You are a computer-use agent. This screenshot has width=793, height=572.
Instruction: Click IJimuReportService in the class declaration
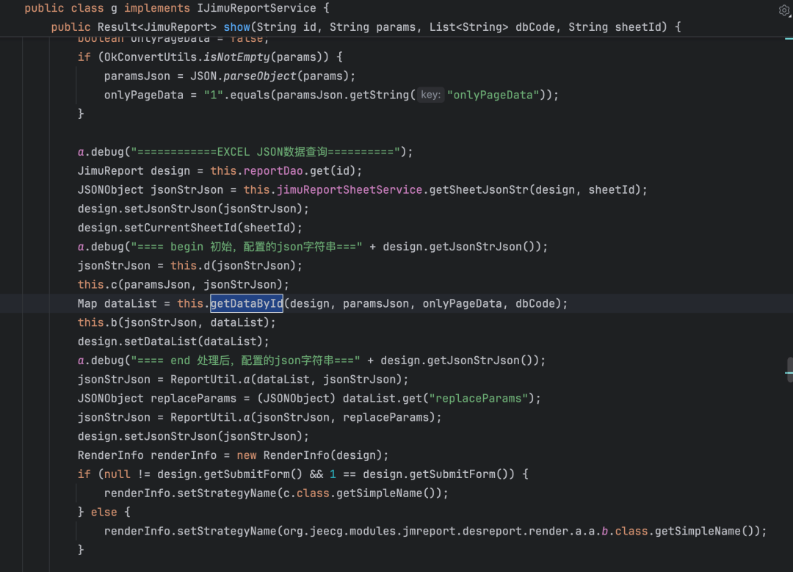coord(256,8)
